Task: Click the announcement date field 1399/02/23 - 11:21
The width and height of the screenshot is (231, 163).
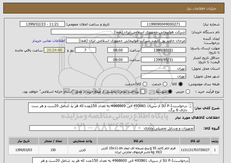Action: 42,24
